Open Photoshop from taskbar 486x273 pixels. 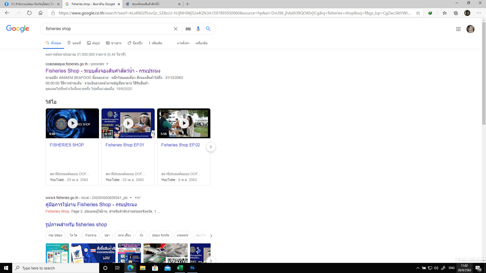coord(192,268)
